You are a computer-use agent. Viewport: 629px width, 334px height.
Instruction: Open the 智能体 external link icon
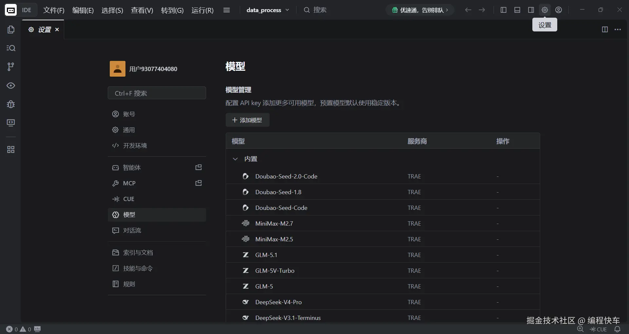(199, 167)
